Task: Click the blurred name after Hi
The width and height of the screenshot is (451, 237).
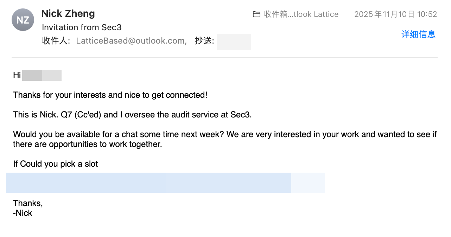Action: pyautogui.click(x=42, y=75)
